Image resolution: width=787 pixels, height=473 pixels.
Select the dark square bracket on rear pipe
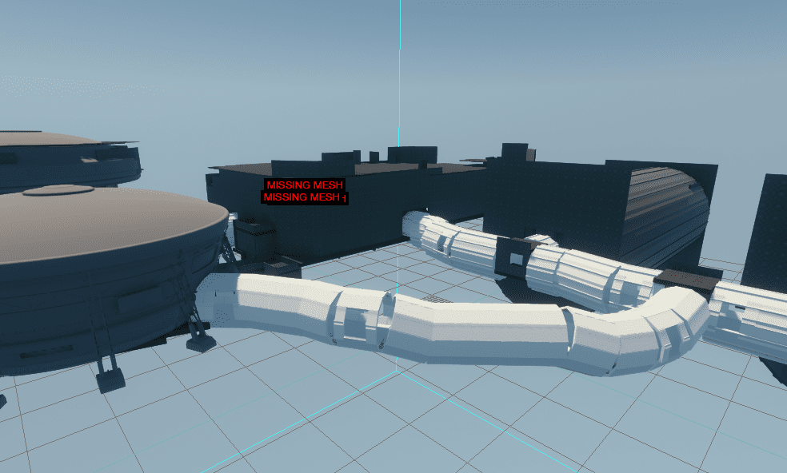point(512,256)
